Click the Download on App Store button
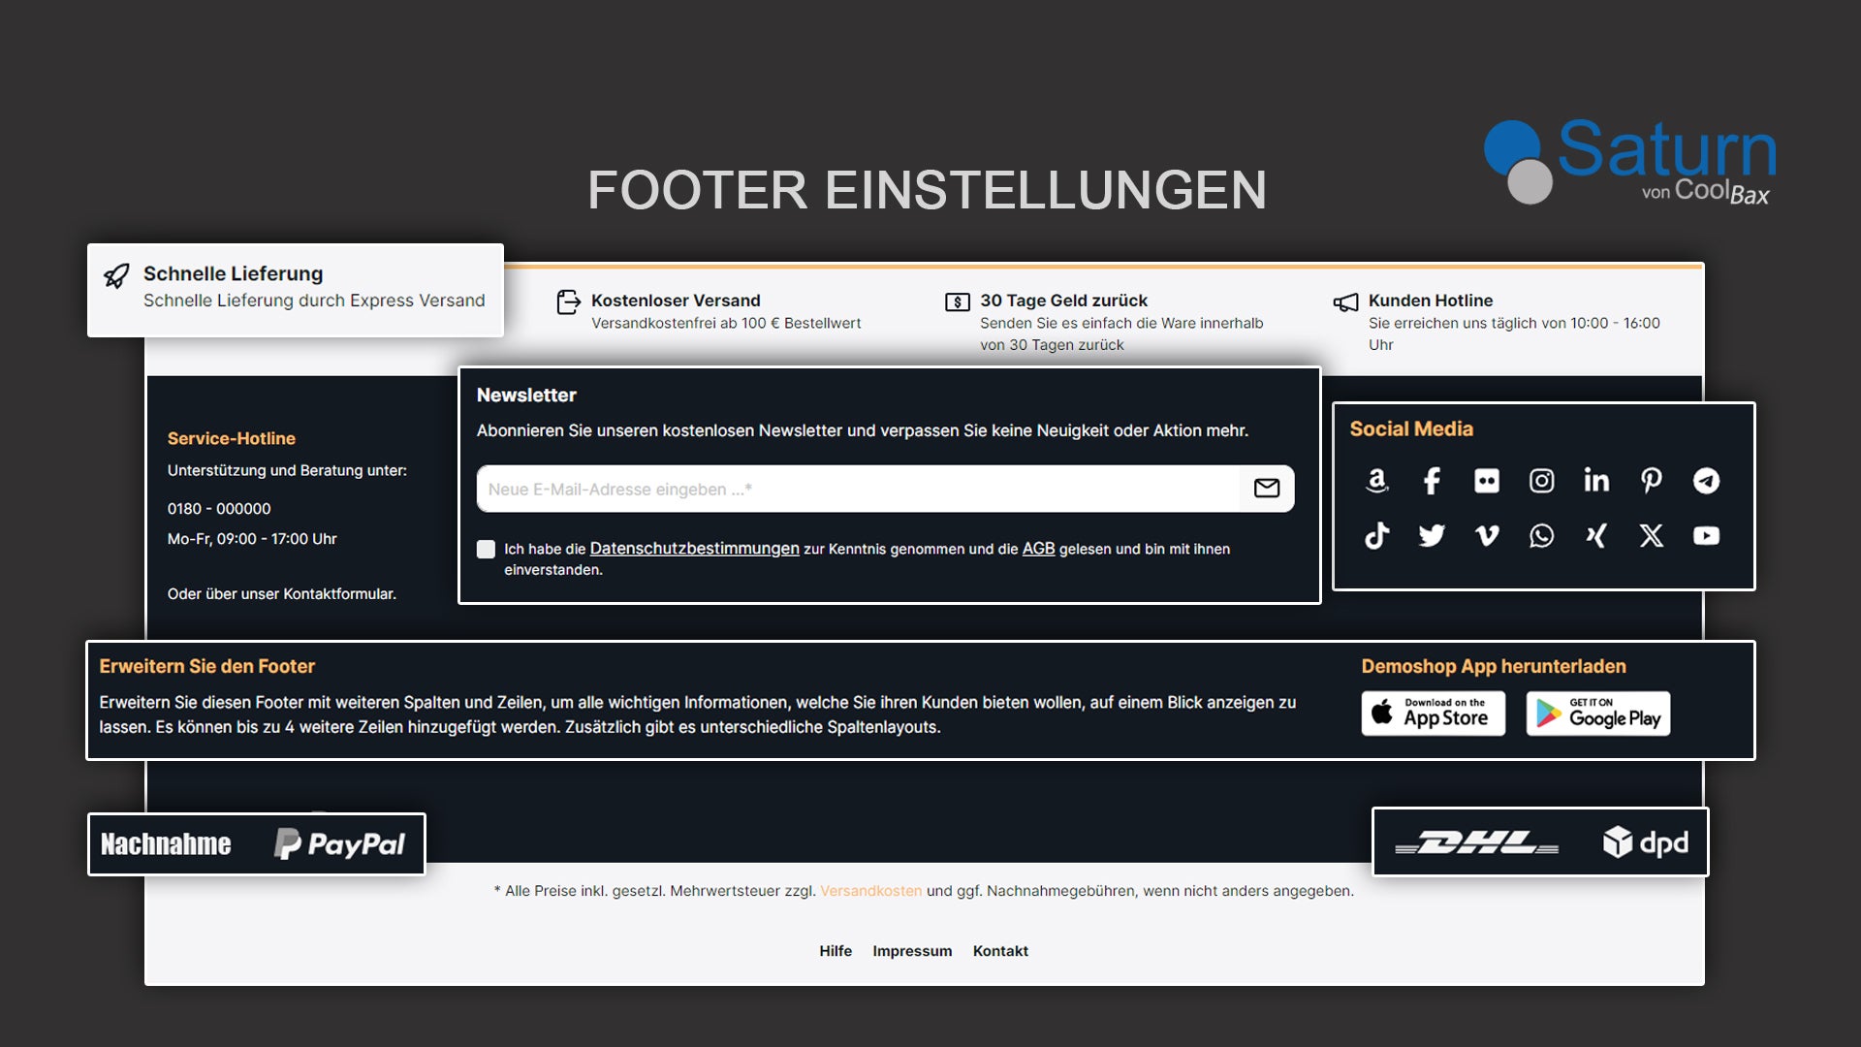 [x=1435, y=713]
